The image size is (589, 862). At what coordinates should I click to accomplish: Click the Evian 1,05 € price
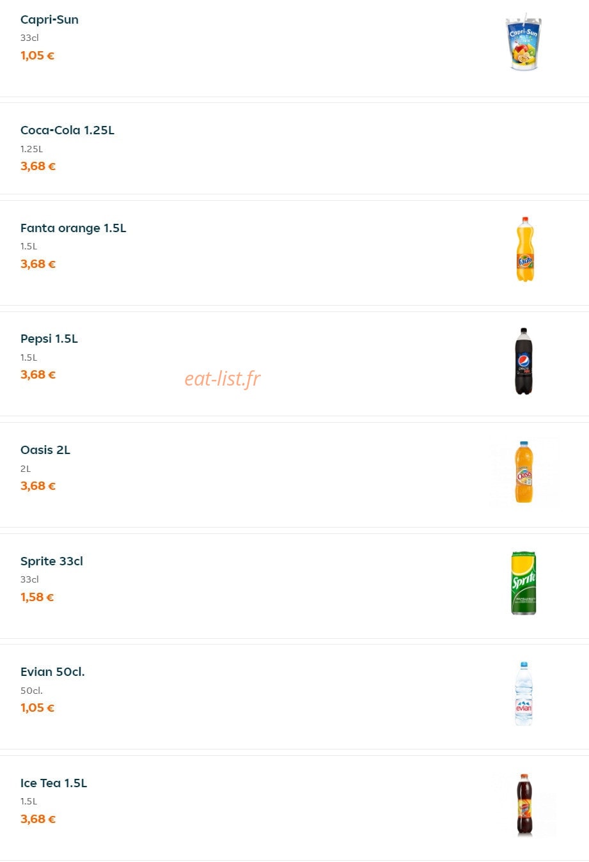point(37,708)
